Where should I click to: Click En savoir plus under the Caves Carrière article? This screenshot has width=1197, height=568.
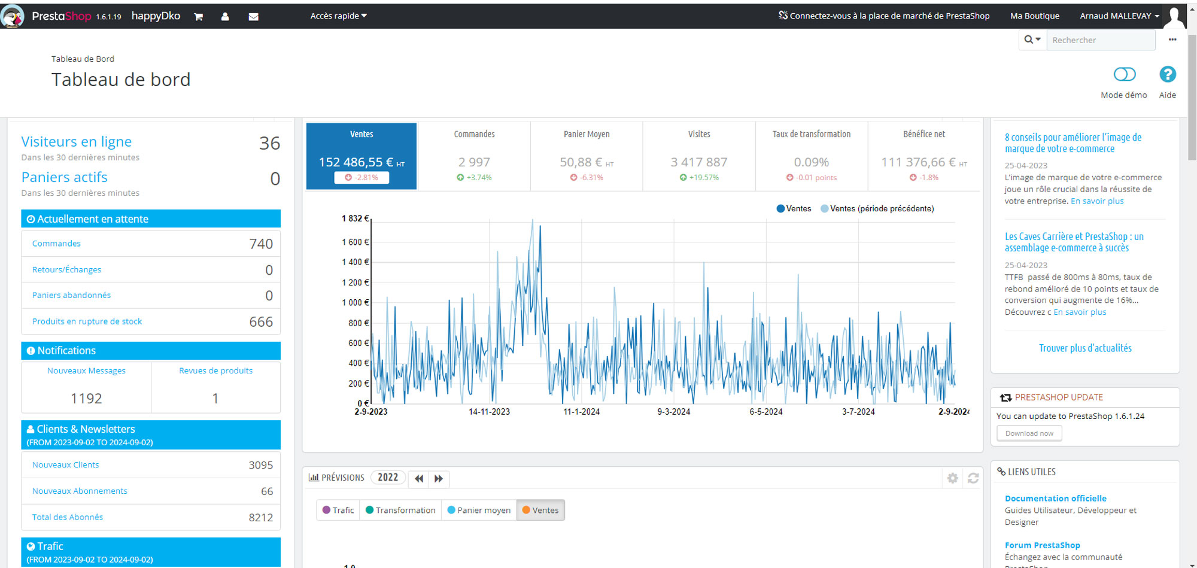(1080, 312)
